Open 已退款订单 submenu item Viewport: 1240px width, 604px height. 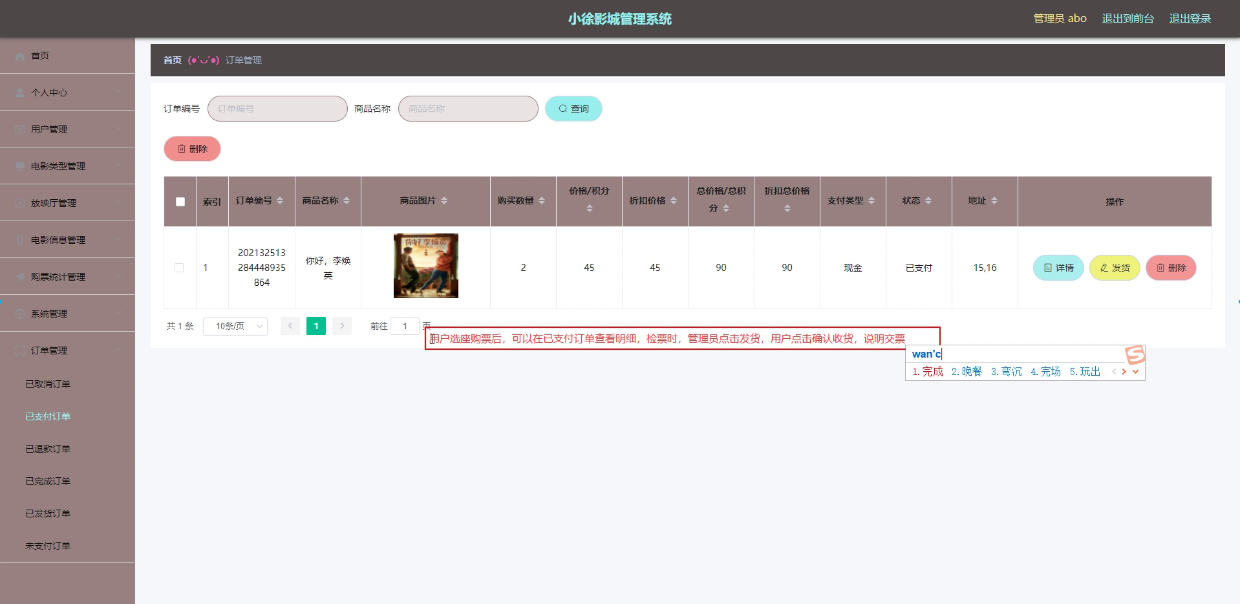[48, 449]
